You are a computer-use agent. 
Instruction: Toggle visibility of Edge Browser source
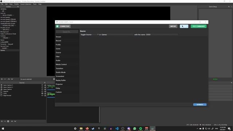42,95
